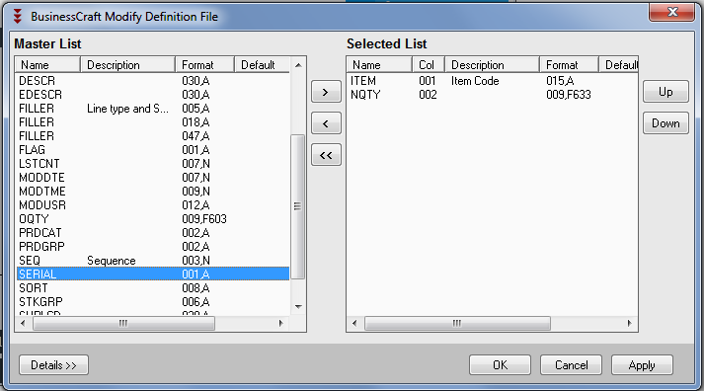This screenshot has height=391, width=704.
Task: Move selected field Up
Action: [665, 92]
